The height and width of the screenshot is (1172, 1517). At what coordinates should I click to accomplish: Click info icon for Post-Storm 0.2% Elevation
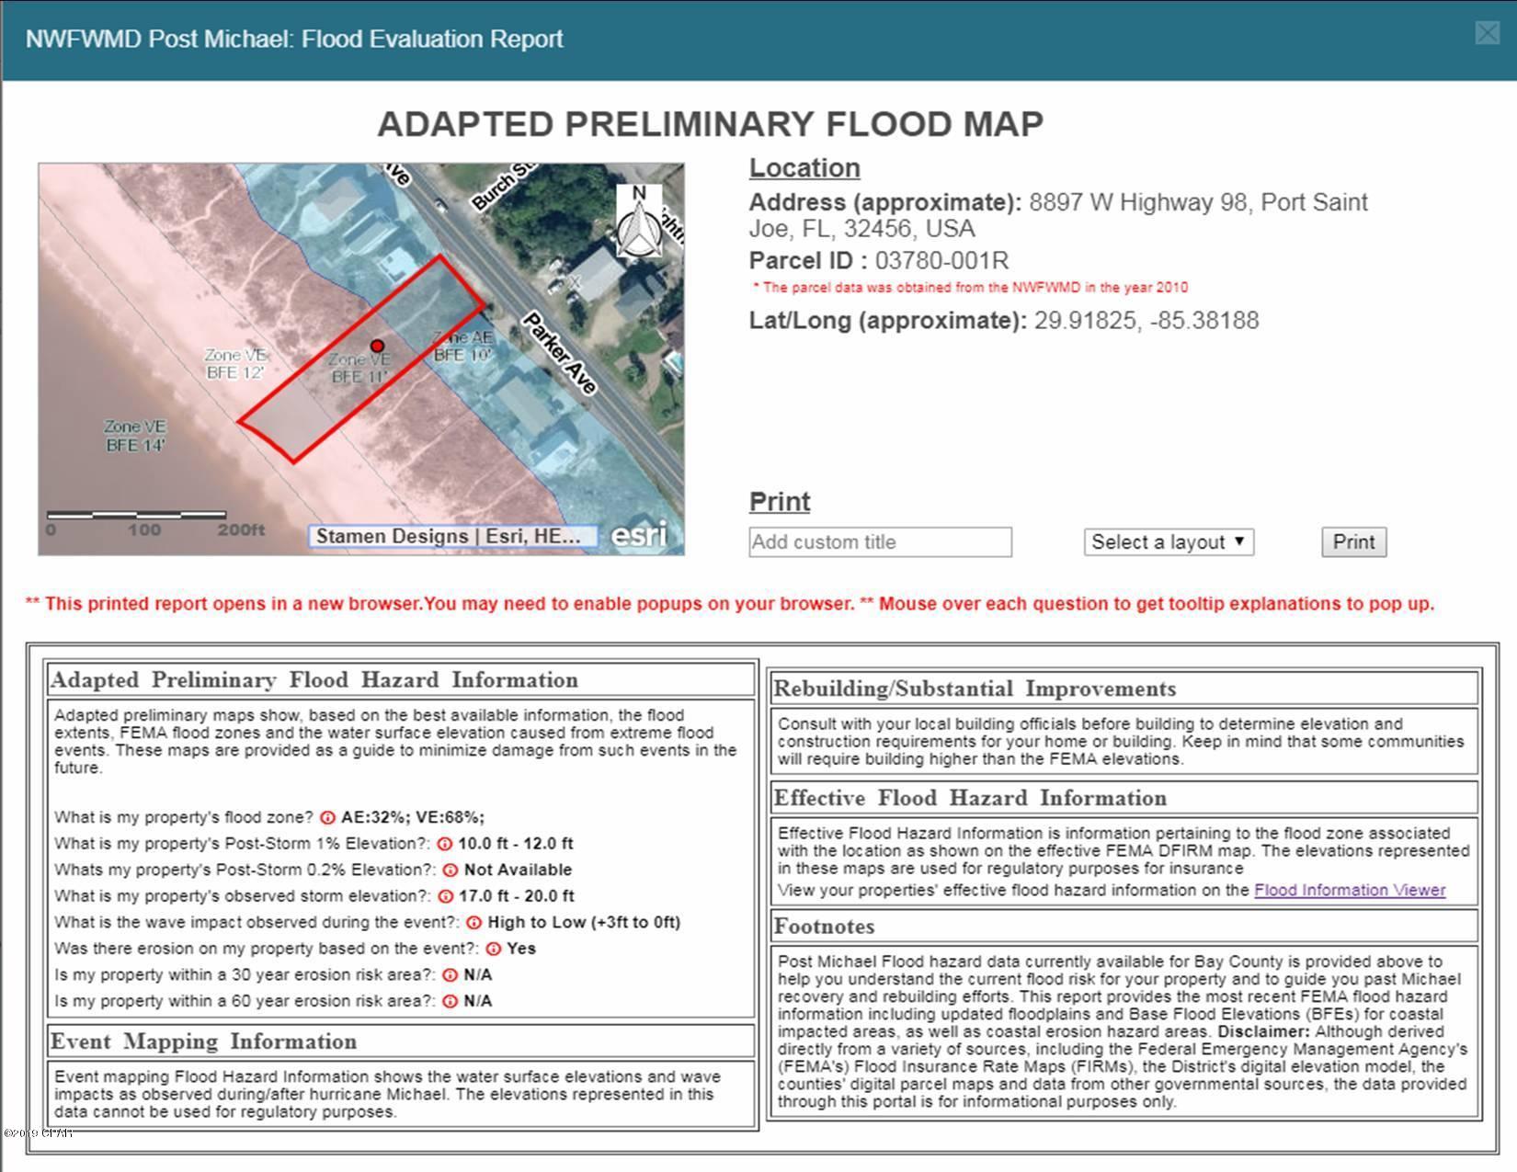(451, 870)
